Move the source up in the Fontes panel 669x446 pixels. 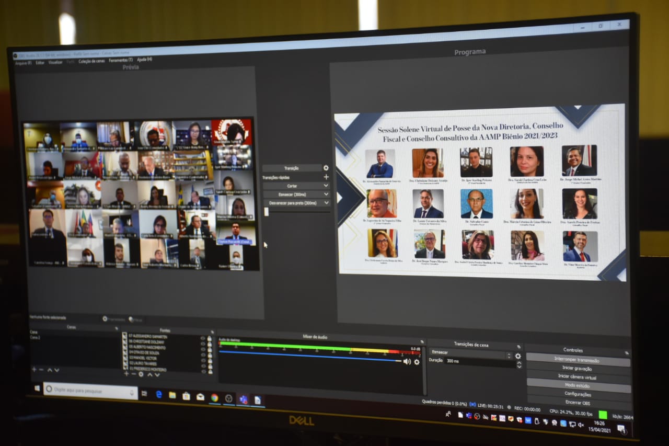point(149,374)
